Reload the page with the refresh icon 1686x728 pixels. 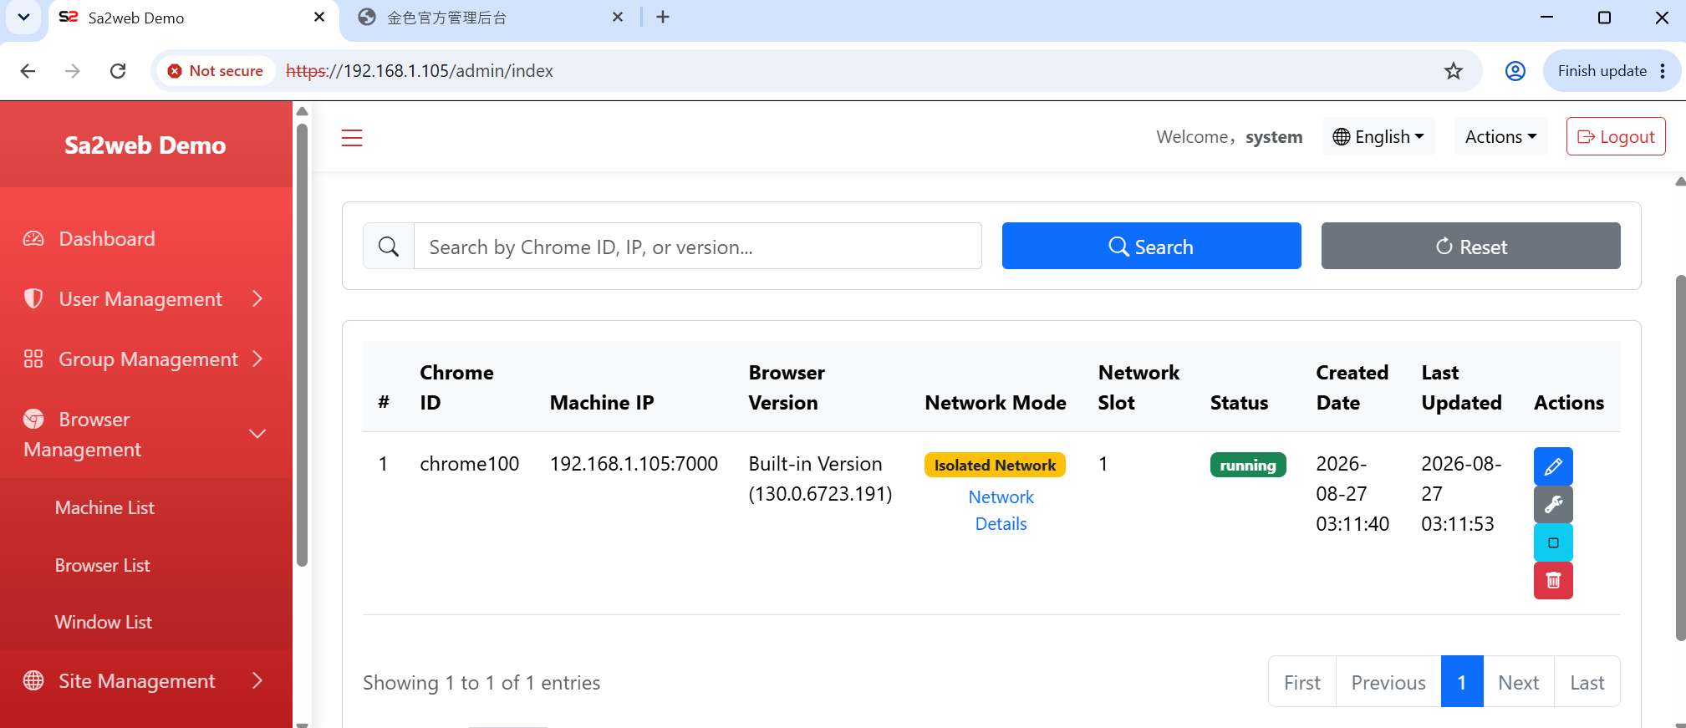tap(118, 71)
